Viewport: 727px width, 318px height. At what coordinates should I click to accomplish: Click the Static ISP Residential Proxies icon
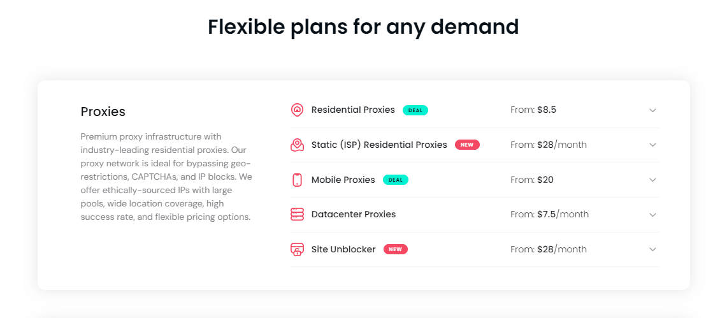point(297,145)
